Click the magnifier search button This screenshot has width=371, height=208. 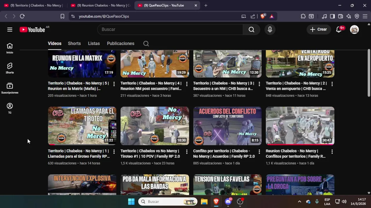251,29
